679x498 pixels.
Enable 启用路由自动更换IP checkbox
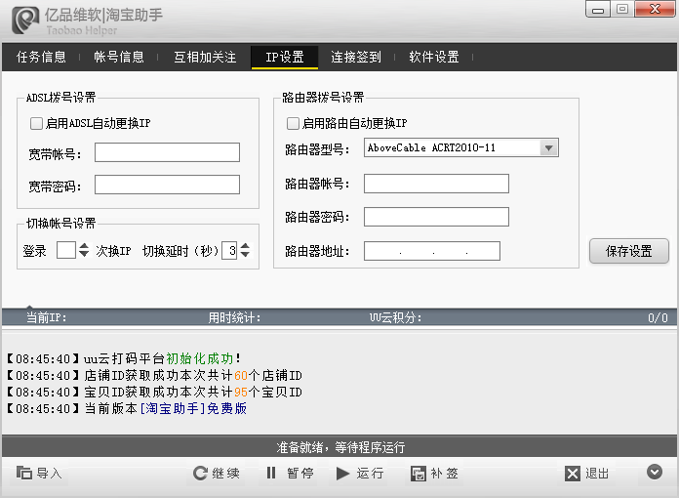(x=293, y=124)
